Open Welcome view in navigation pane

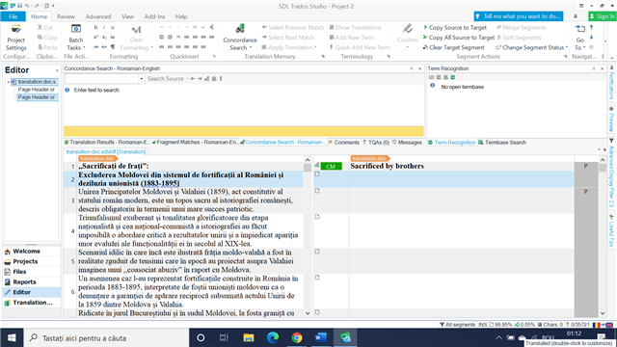pyautogui.click(x=32, y=251)
